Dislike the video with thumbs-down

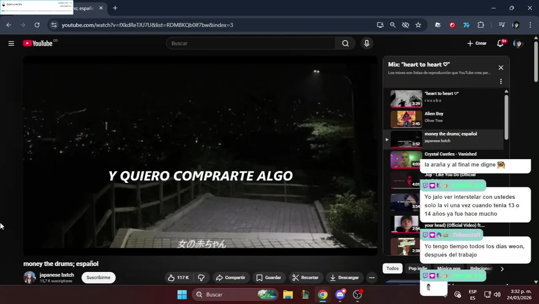coord(201,277)
